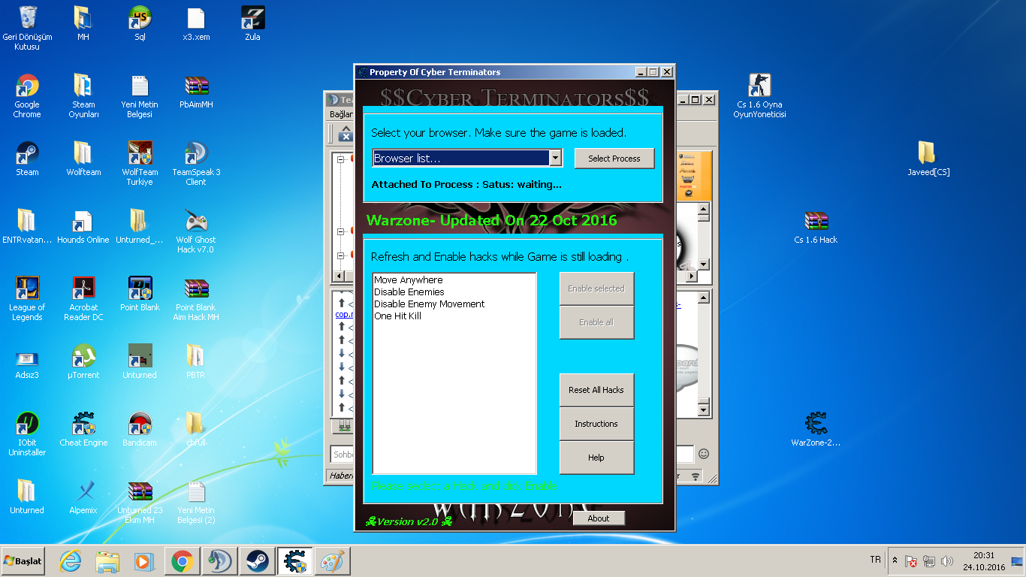
Task: Select 'One Hit Kill' in the hack list
Action: click(x=398, y=316)
